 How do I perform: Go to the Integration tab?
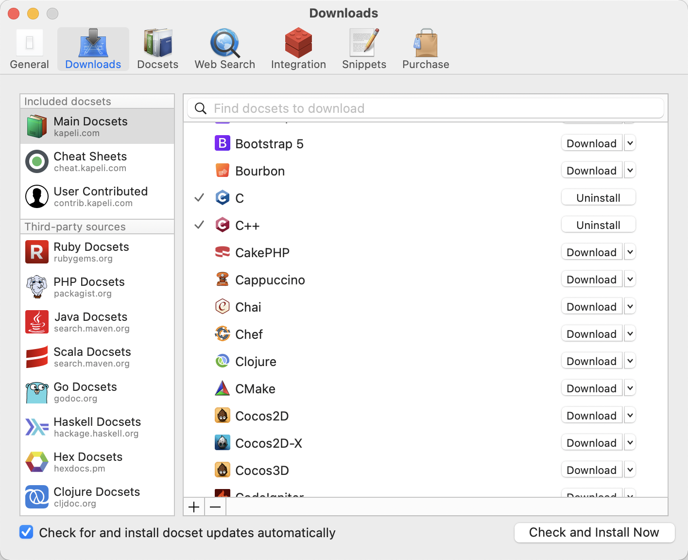pos(298,49)
